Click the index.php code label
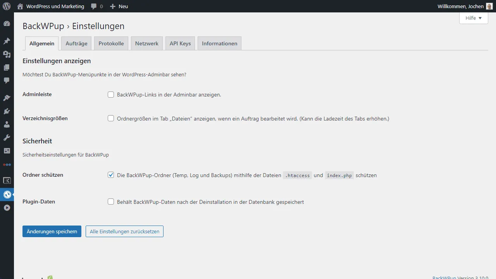 (339, 176)
